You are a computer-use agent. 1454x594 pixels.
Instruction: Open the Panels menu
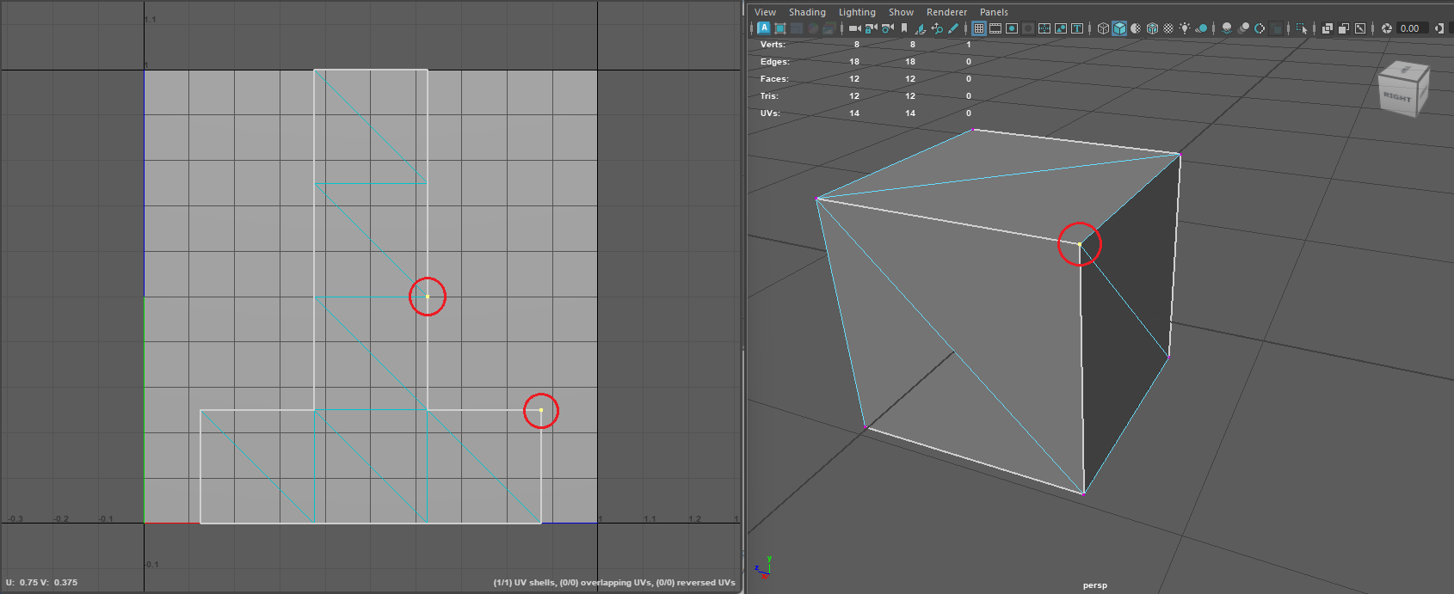click(993, 12)
